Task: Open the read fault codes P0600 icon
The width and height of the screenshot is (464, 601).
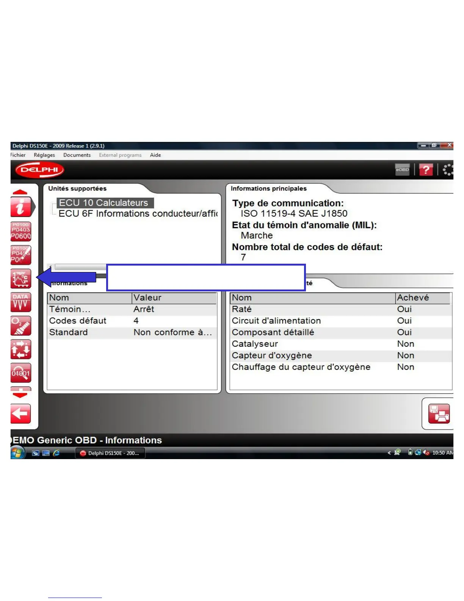Action: click(21, 231)
